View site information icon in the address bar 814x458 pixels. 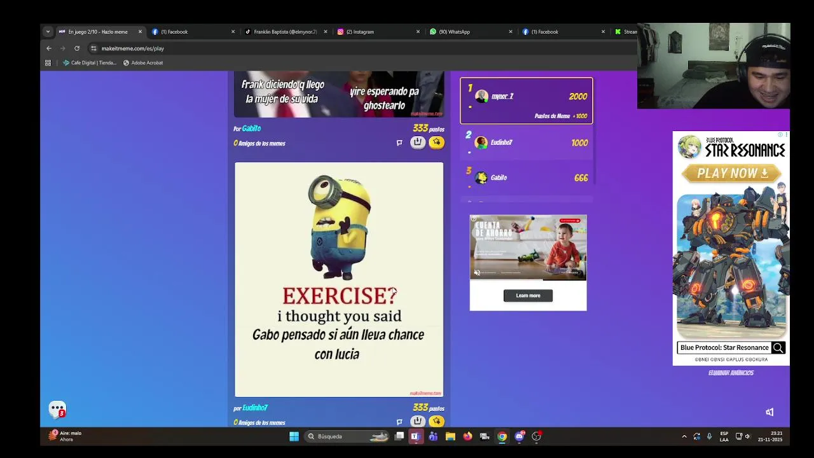pyautogui.click(x=93, y=48)
